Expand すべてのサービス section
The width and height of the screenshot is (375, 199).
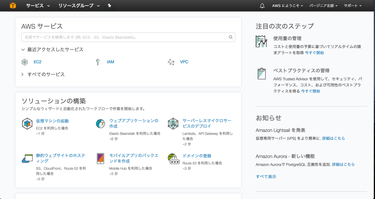43,74
